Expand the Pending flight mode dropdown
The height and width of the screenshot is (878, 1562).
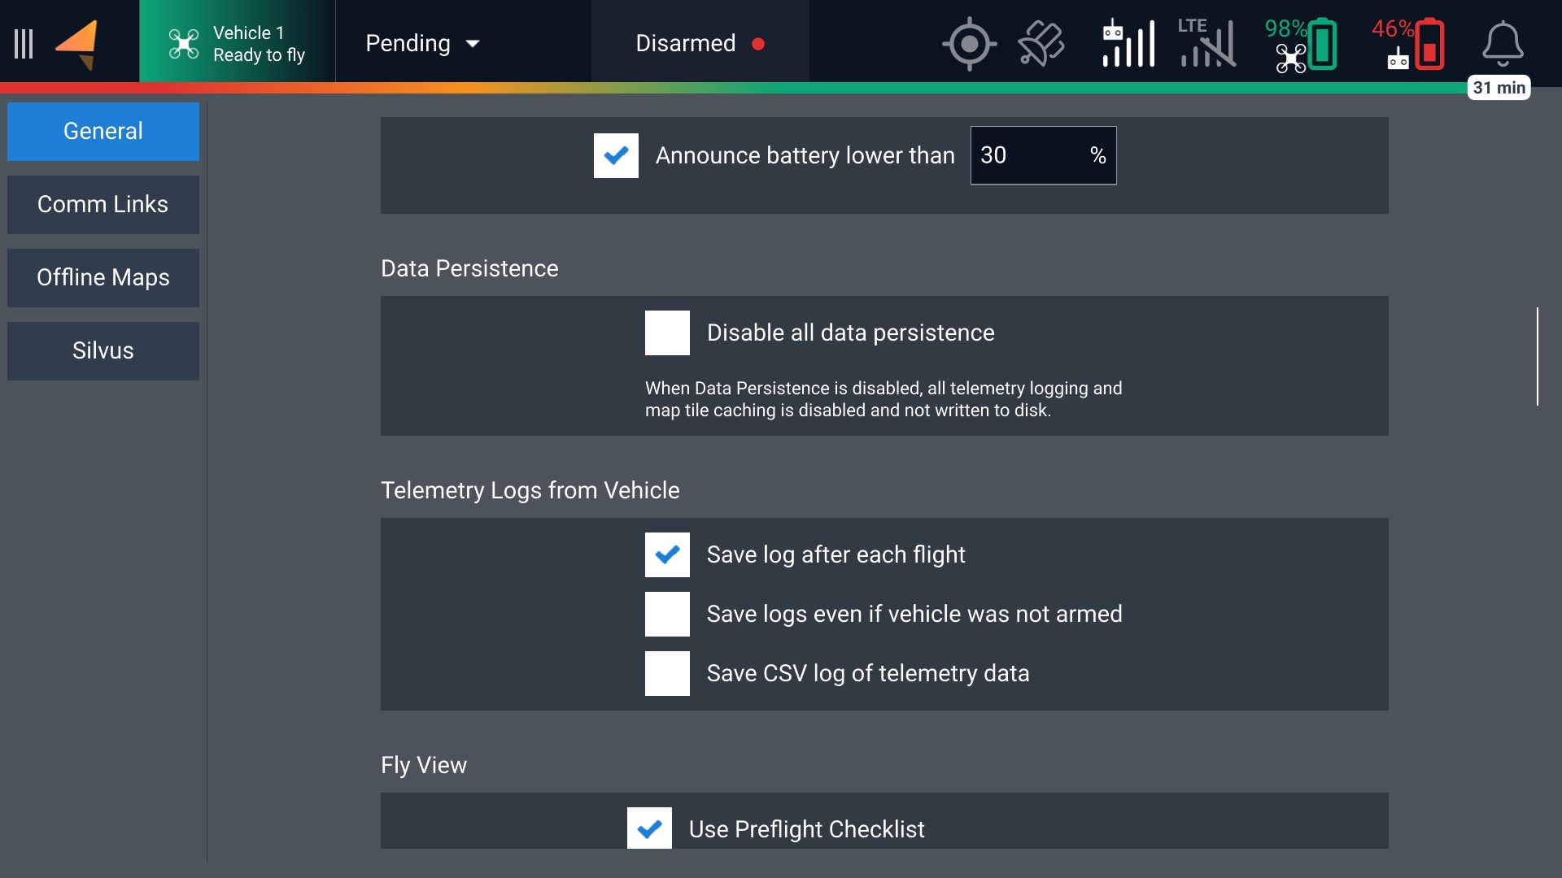(x=422, y=44)
